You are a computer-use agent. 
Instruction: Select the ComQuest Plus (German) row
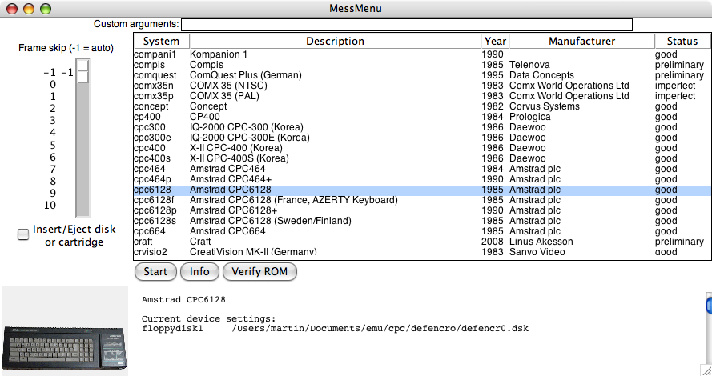[422, 75]
